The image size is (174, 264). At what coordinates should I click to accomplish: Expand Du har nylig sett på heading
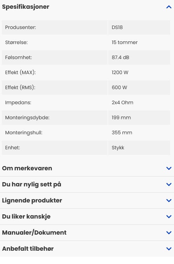coord(32,184)
